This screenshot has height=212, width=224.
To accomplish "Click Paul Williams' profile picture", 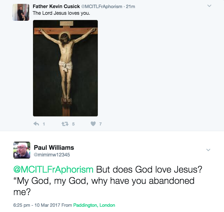I will (22, 150).
